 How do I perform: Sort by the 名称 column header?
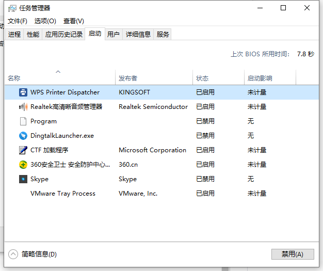click(14, 78)
